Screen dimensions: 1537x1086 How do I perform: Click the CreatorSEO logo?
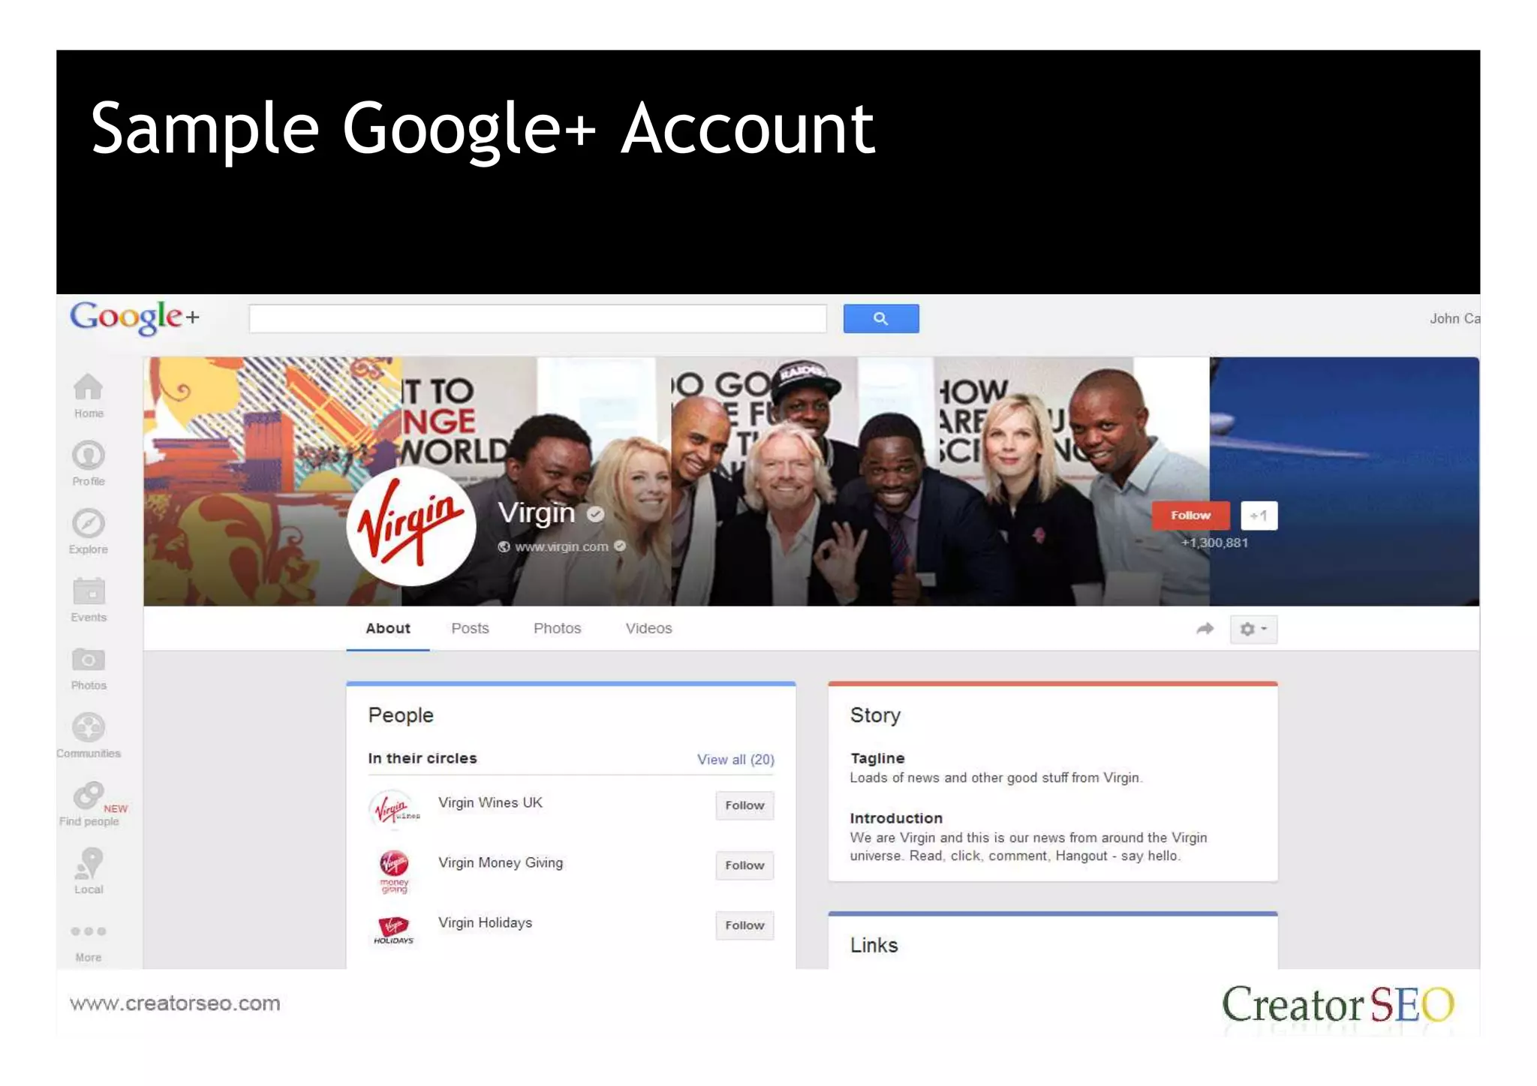click(x=1338, y=1004)
